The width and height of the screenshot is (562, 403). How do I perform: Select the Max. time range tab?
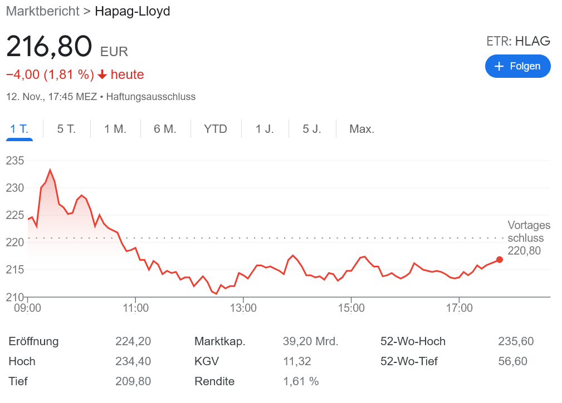pos(361,129)
